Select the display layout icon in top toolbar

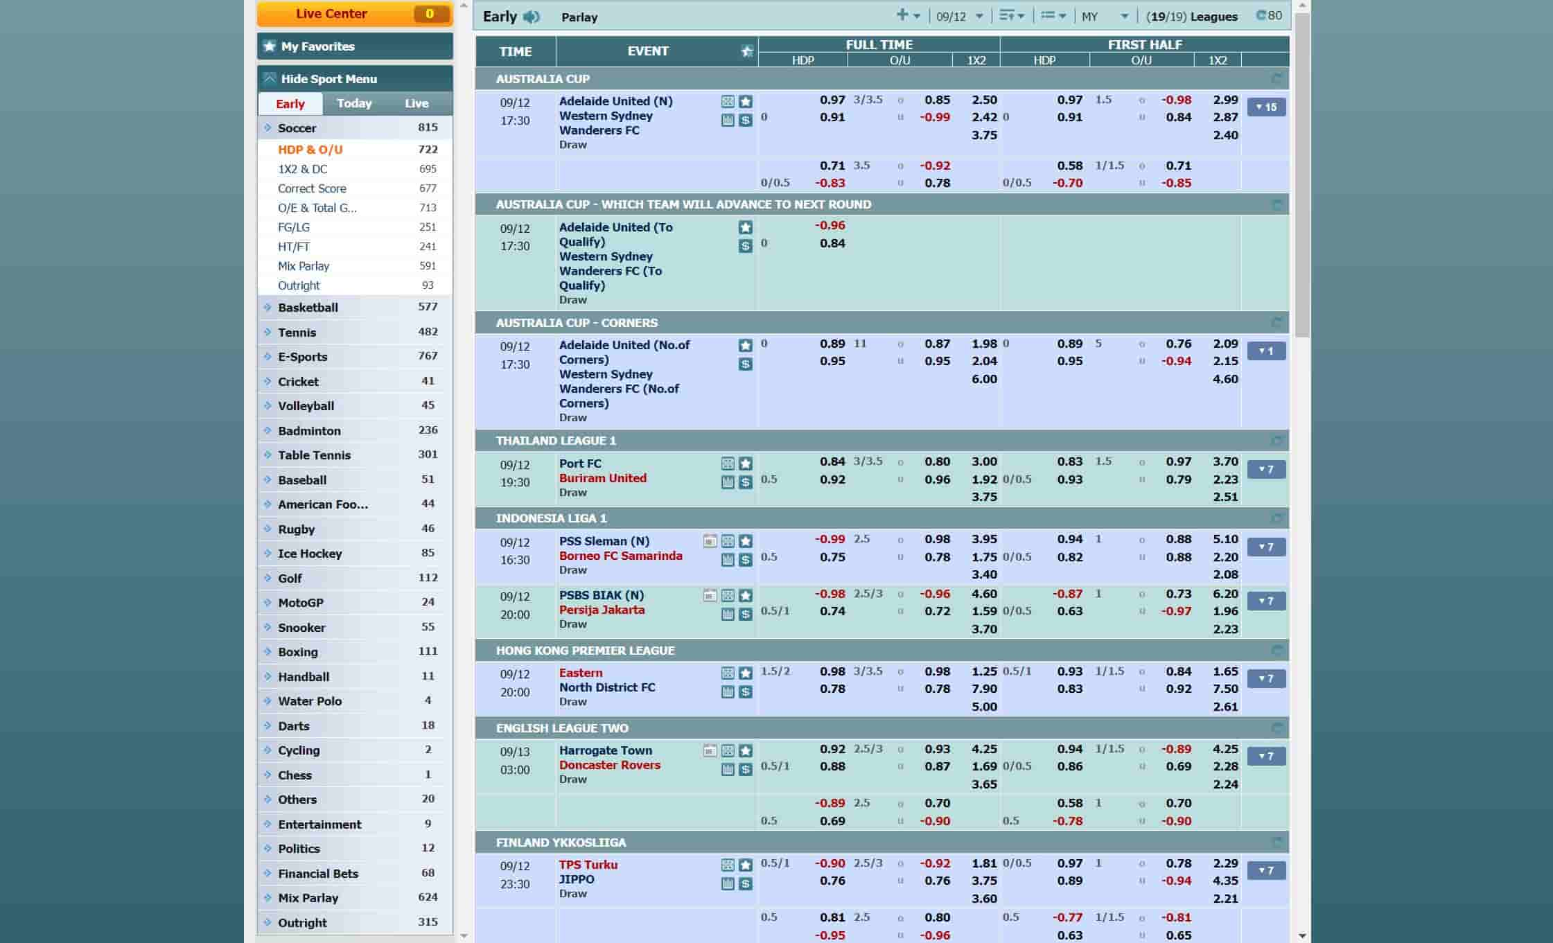1053,17
